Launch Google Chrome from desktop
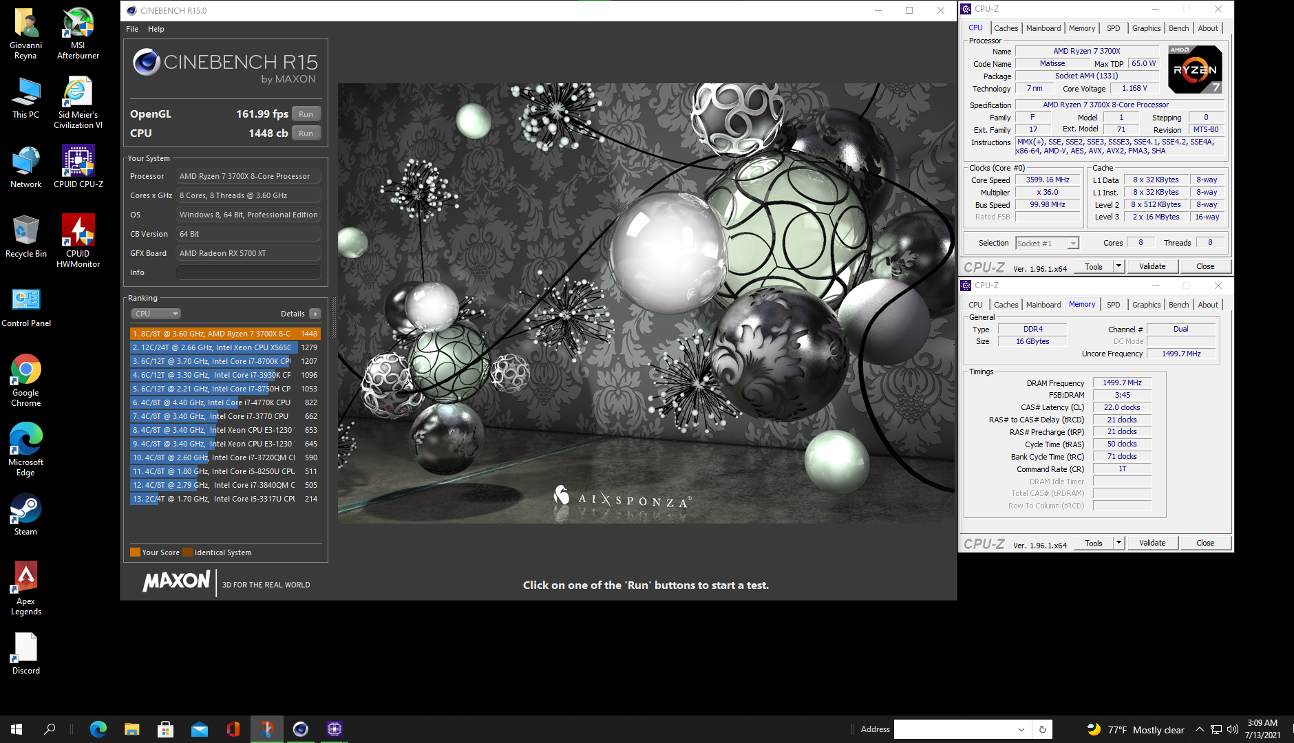1294x743 pixels. point(25,380)
